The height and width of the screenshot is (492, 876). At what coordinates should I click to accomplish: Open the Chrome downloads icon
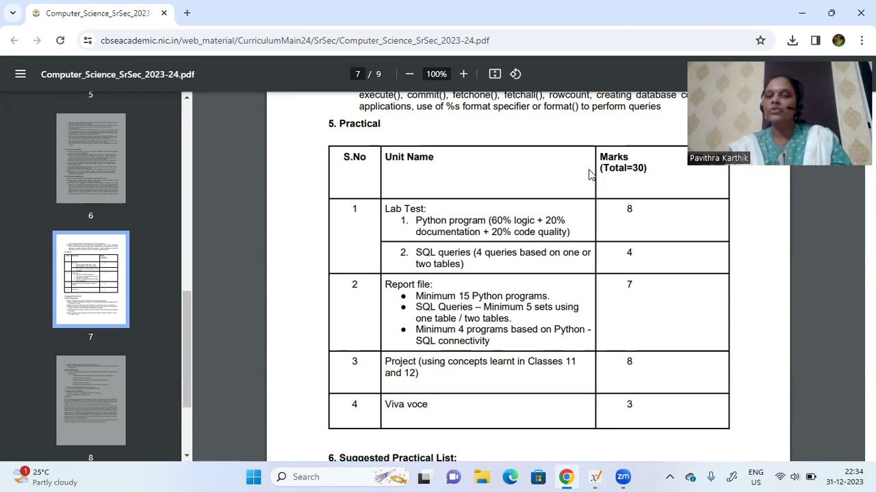click(793, 40)
